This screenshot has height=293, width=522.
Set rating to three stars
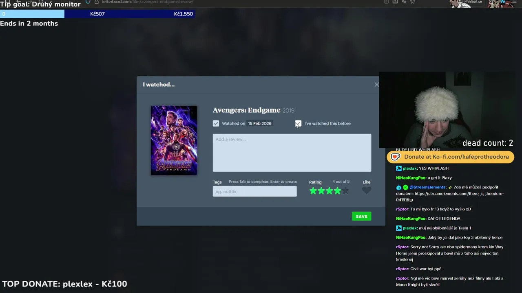click(x=330, y=190)
